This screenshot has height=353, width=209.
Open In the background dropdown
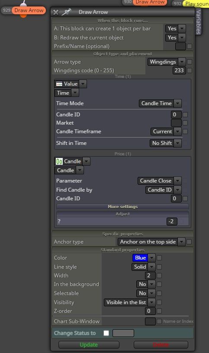pyautogui.click(x=146, y=284)
